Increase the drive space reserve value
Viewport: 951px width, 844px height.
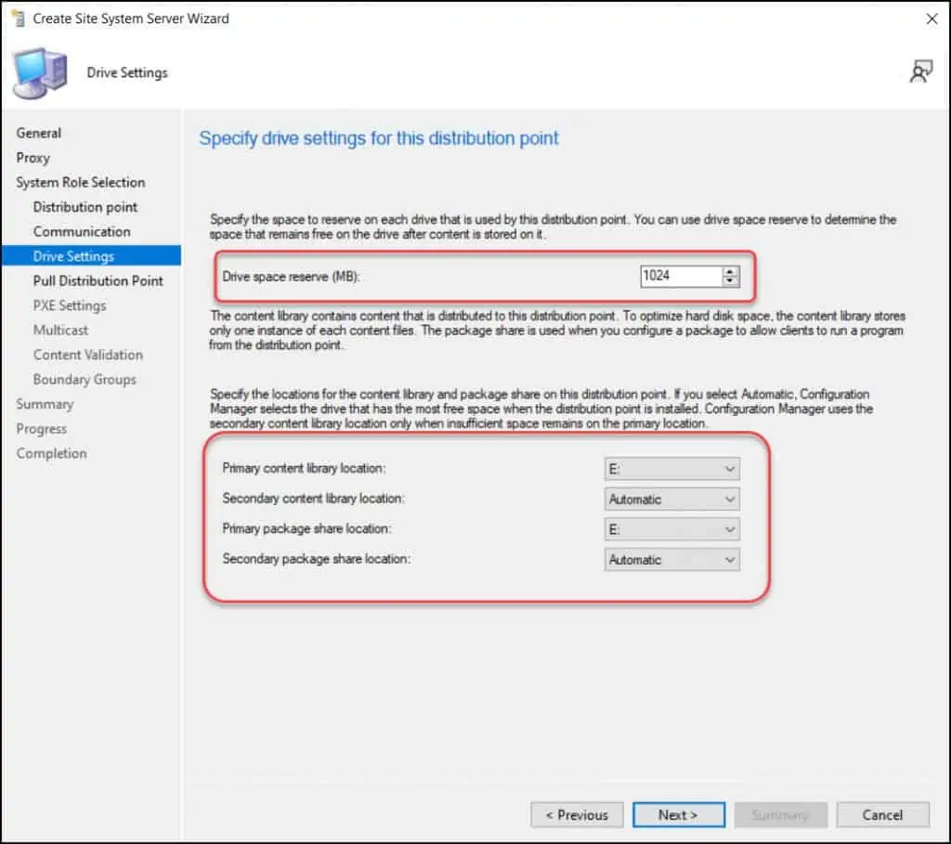(x=730, y=271)
